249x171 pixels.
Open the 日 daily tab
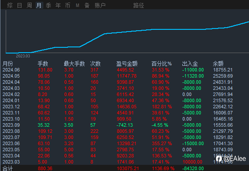click(x=20, y=5)
